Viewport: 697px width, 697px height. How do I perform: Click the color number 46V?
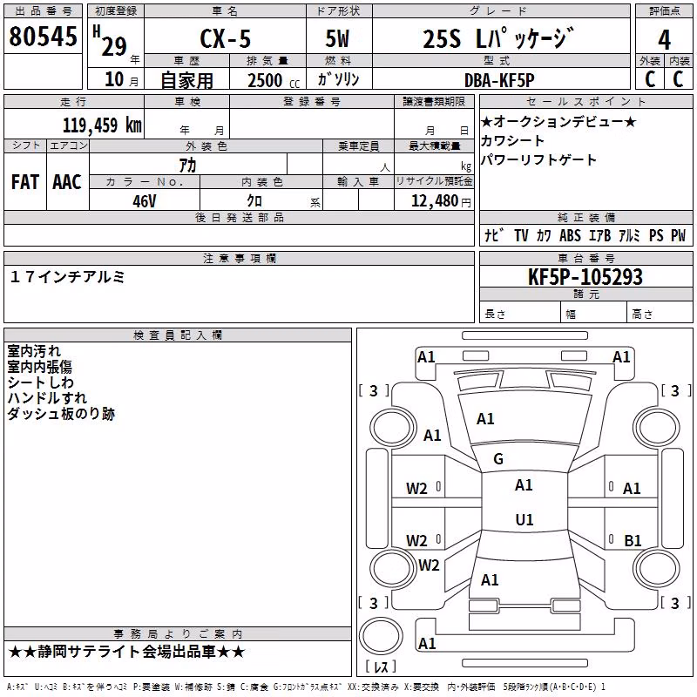145,201
